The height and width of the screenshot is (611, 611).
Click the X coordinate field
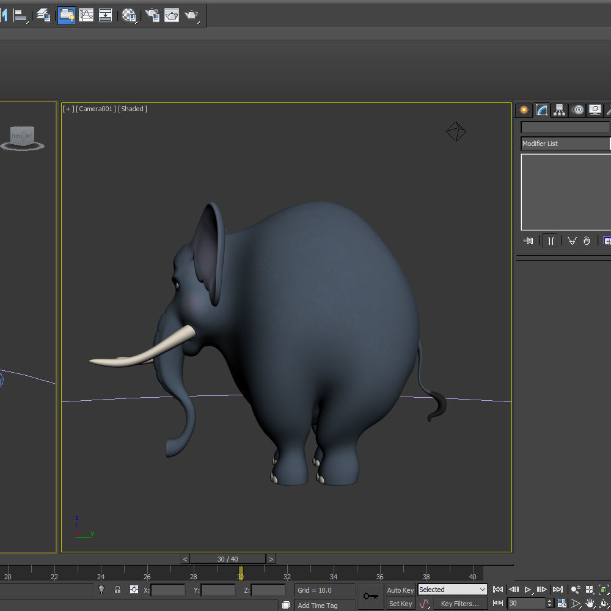coord(168,590)
